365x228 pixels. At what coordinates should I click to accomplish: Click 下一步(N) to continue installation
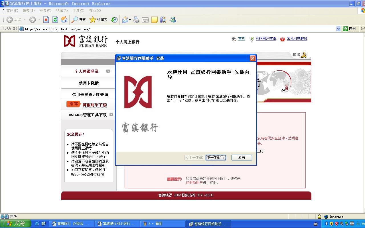[216, 158]
